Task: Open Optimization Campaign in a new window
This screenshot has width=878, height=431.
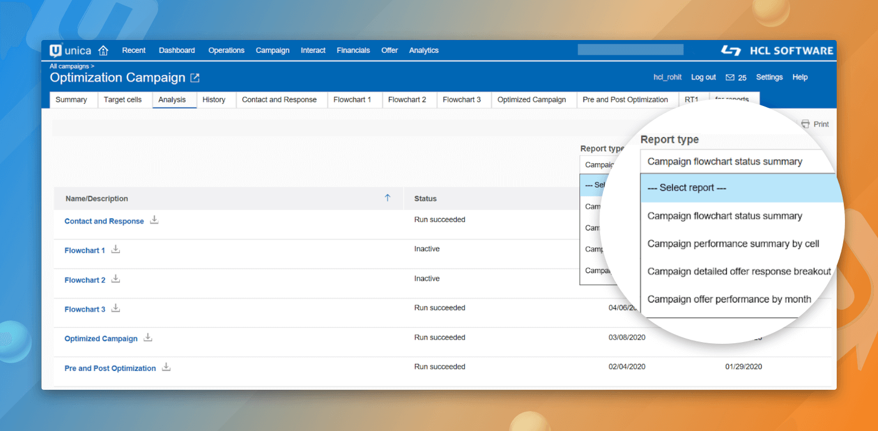Action: [196, 77]
